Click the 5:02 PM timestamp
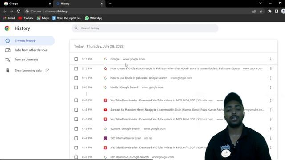Screen dimensions: 285x160 [87, 88]
